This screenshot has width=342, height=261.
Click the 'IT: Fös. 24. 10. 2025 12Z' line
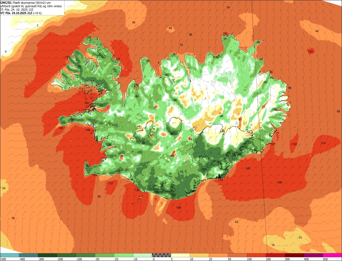(x=17, y=9)
